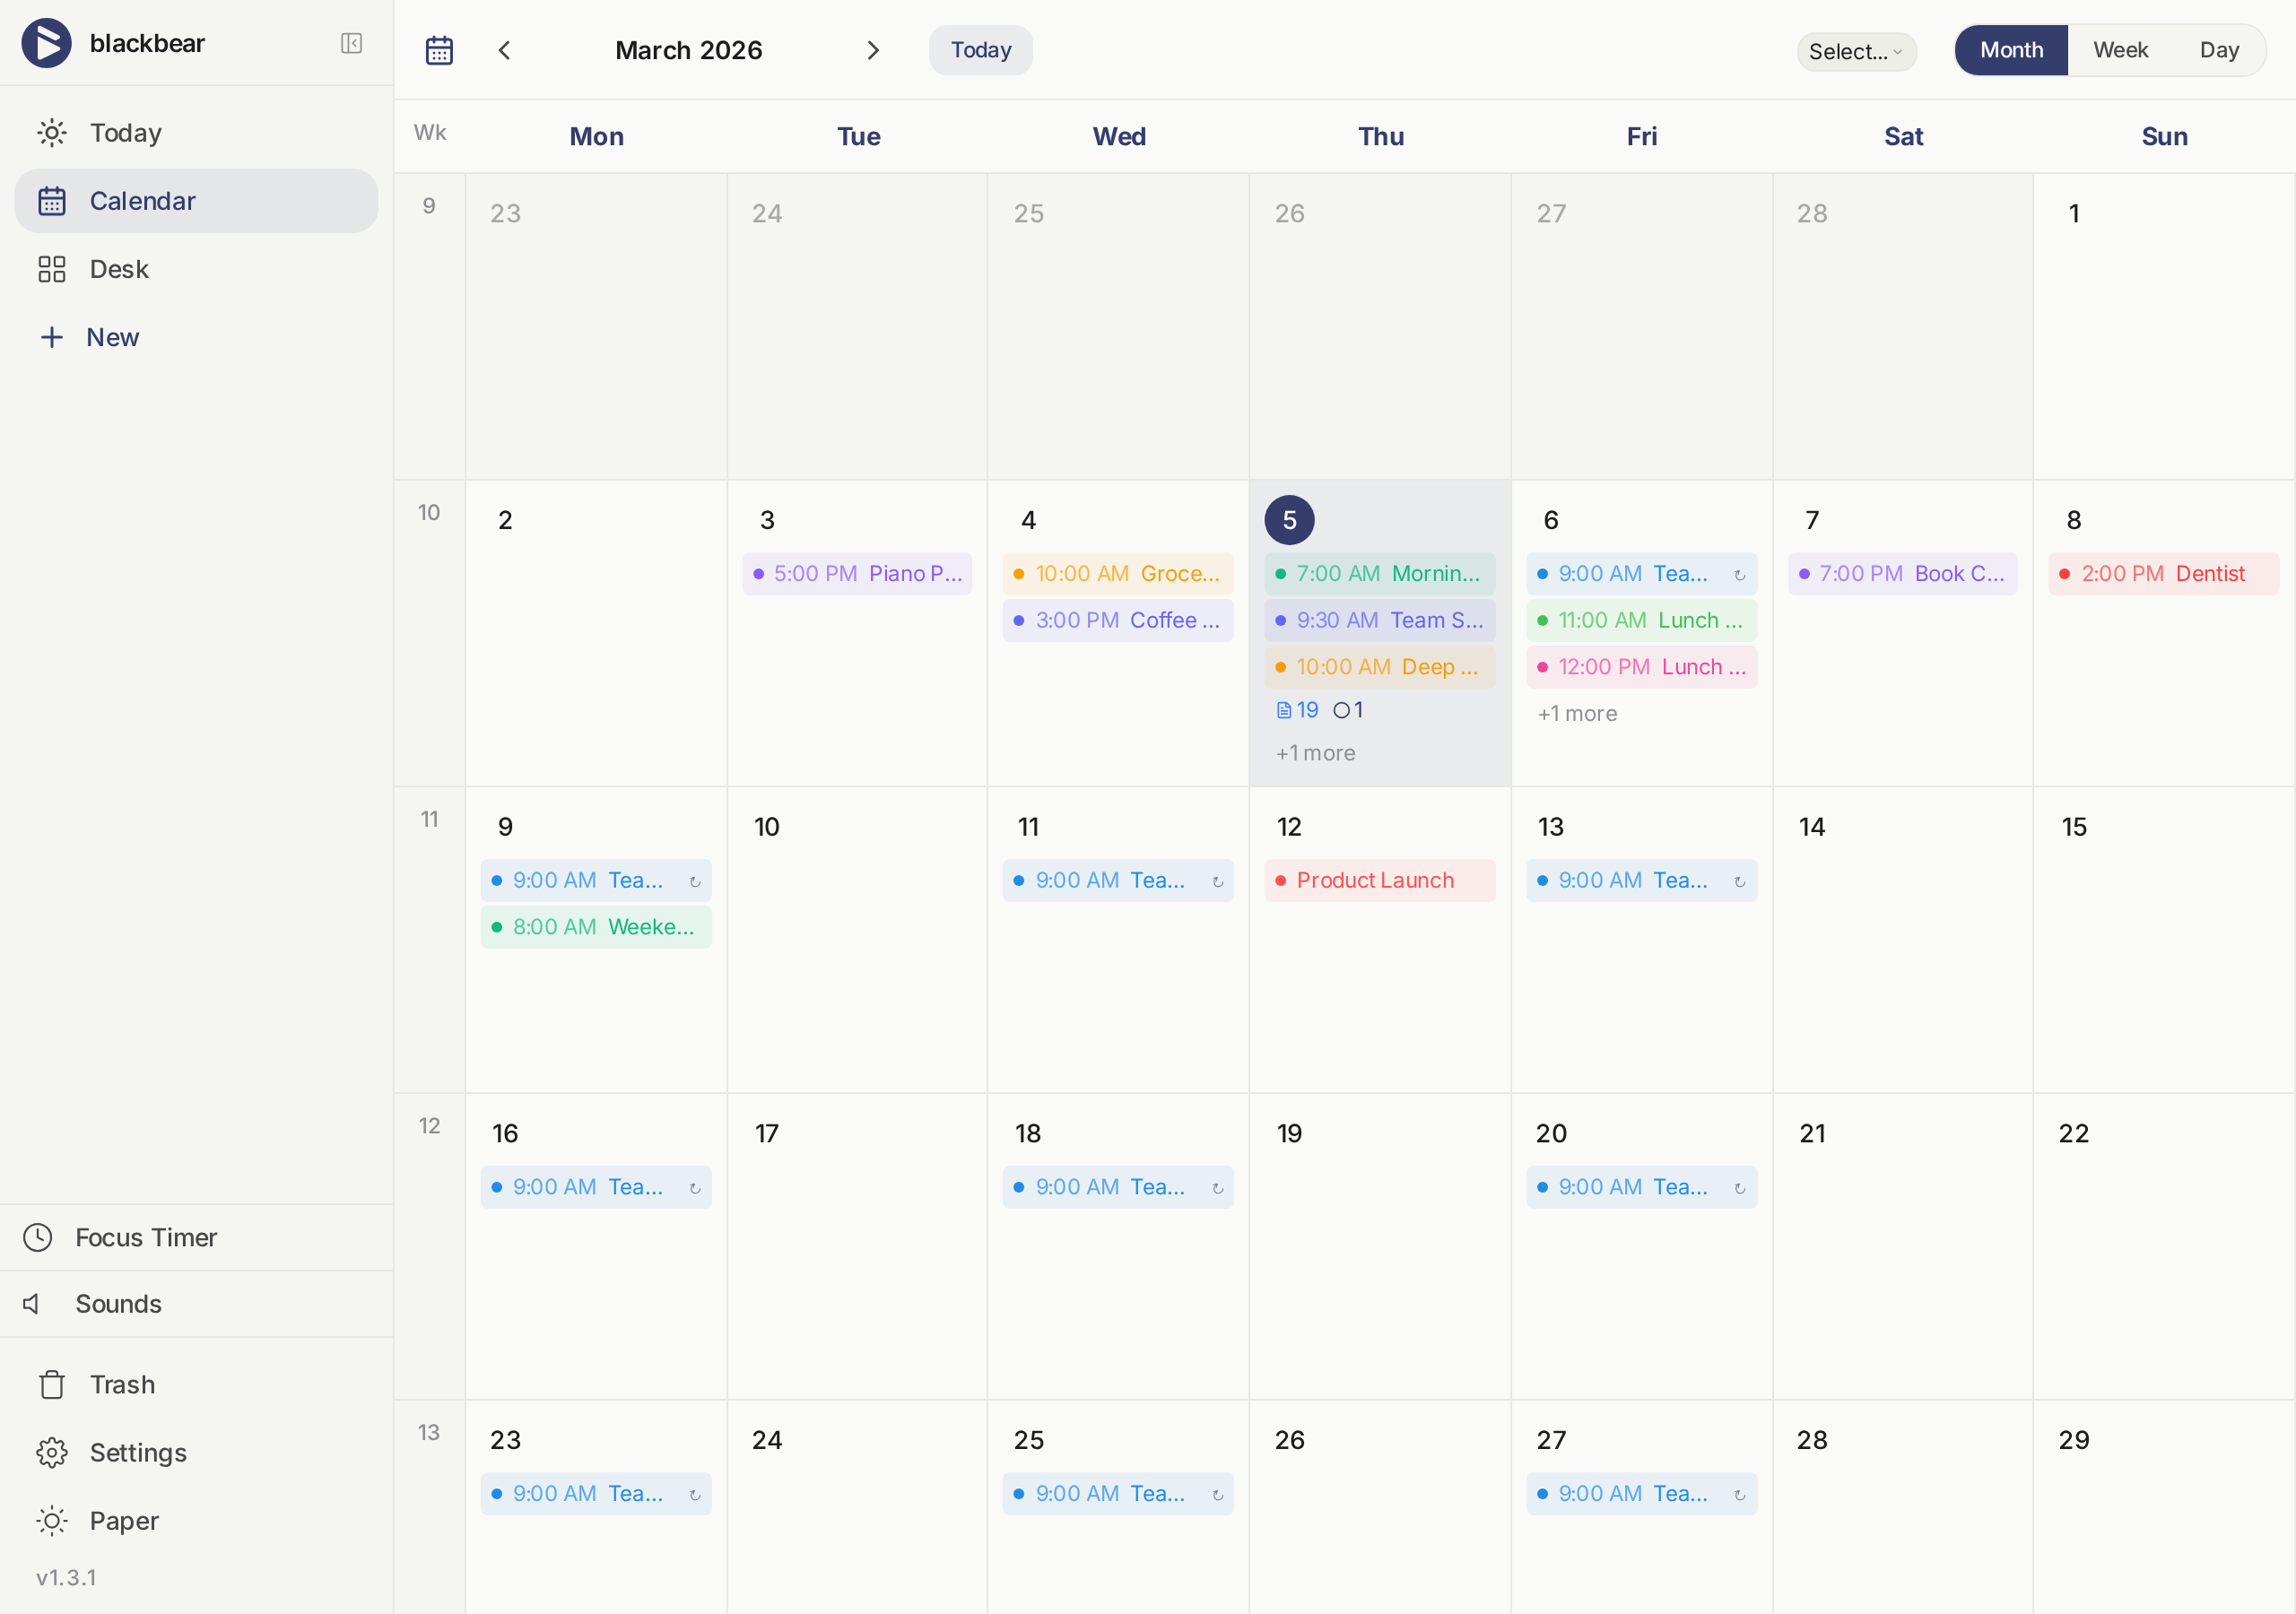Viewport: 2296px width, 1614px height.
Task: Expand '+1 more' events on March 5
Action: click(1315, 753)
